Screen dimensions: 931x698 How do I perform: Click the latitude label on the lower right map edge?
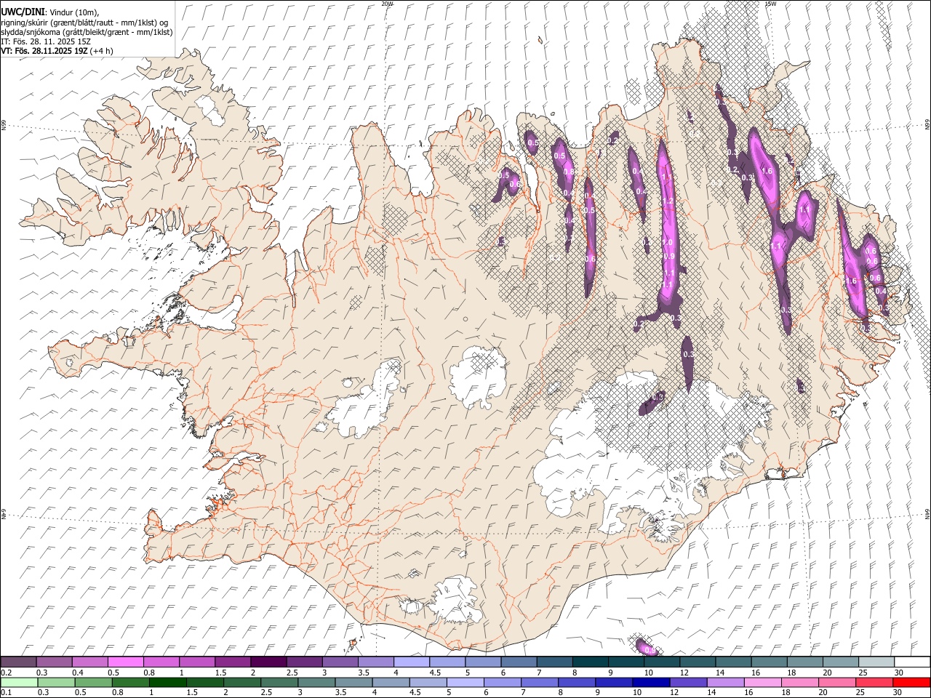point(927,513)
